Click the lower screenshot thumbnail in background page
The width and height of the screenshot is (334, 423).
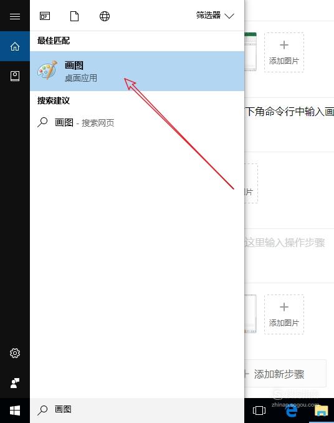[x=250, y=314]
